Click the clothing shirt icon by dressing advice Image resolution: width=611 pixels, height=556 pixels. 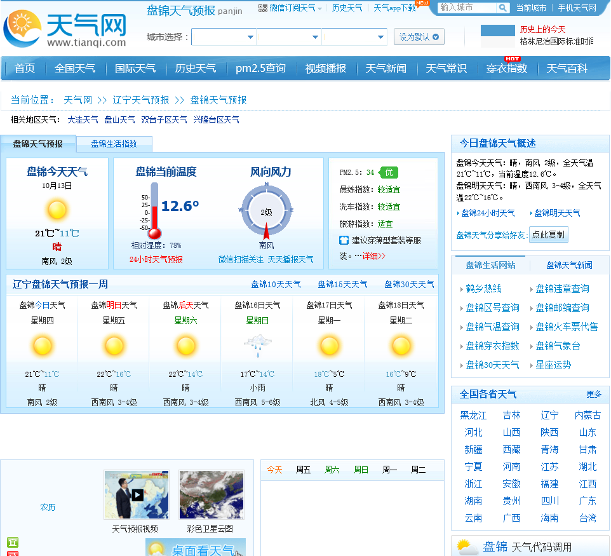344,240
